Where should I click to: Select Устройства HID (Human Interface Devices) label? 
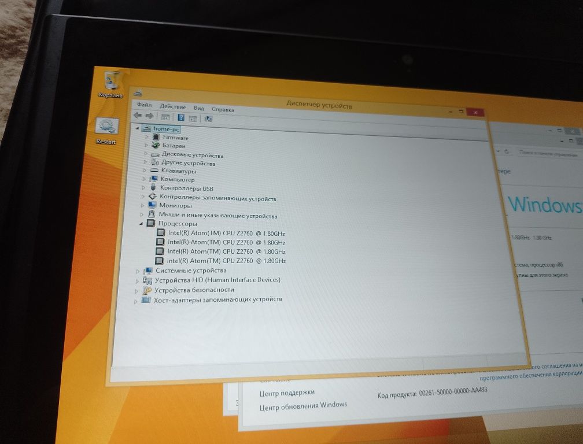point(217,280)
